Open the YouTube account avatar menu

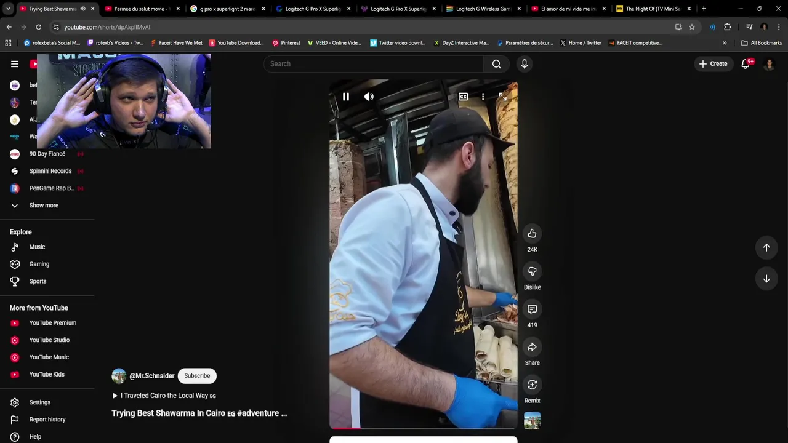click(769, 64)
